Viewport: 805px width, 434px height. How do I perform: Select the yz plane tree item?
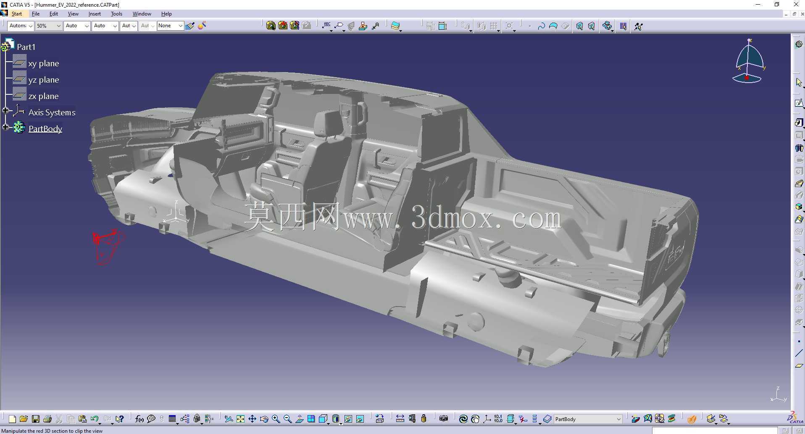click(x=44, y=80)
